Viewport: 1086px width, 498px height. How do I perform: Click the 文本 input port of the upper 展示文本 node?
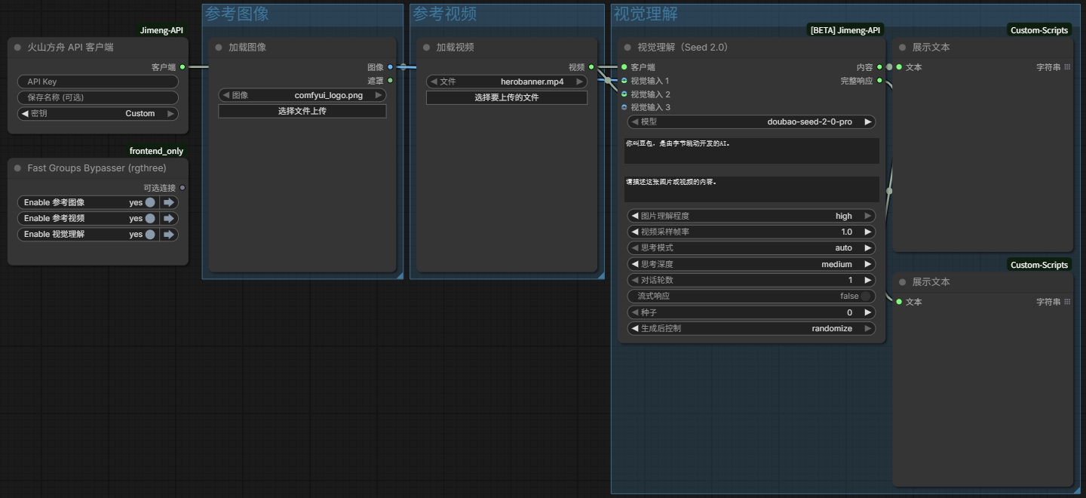(899, 67)
